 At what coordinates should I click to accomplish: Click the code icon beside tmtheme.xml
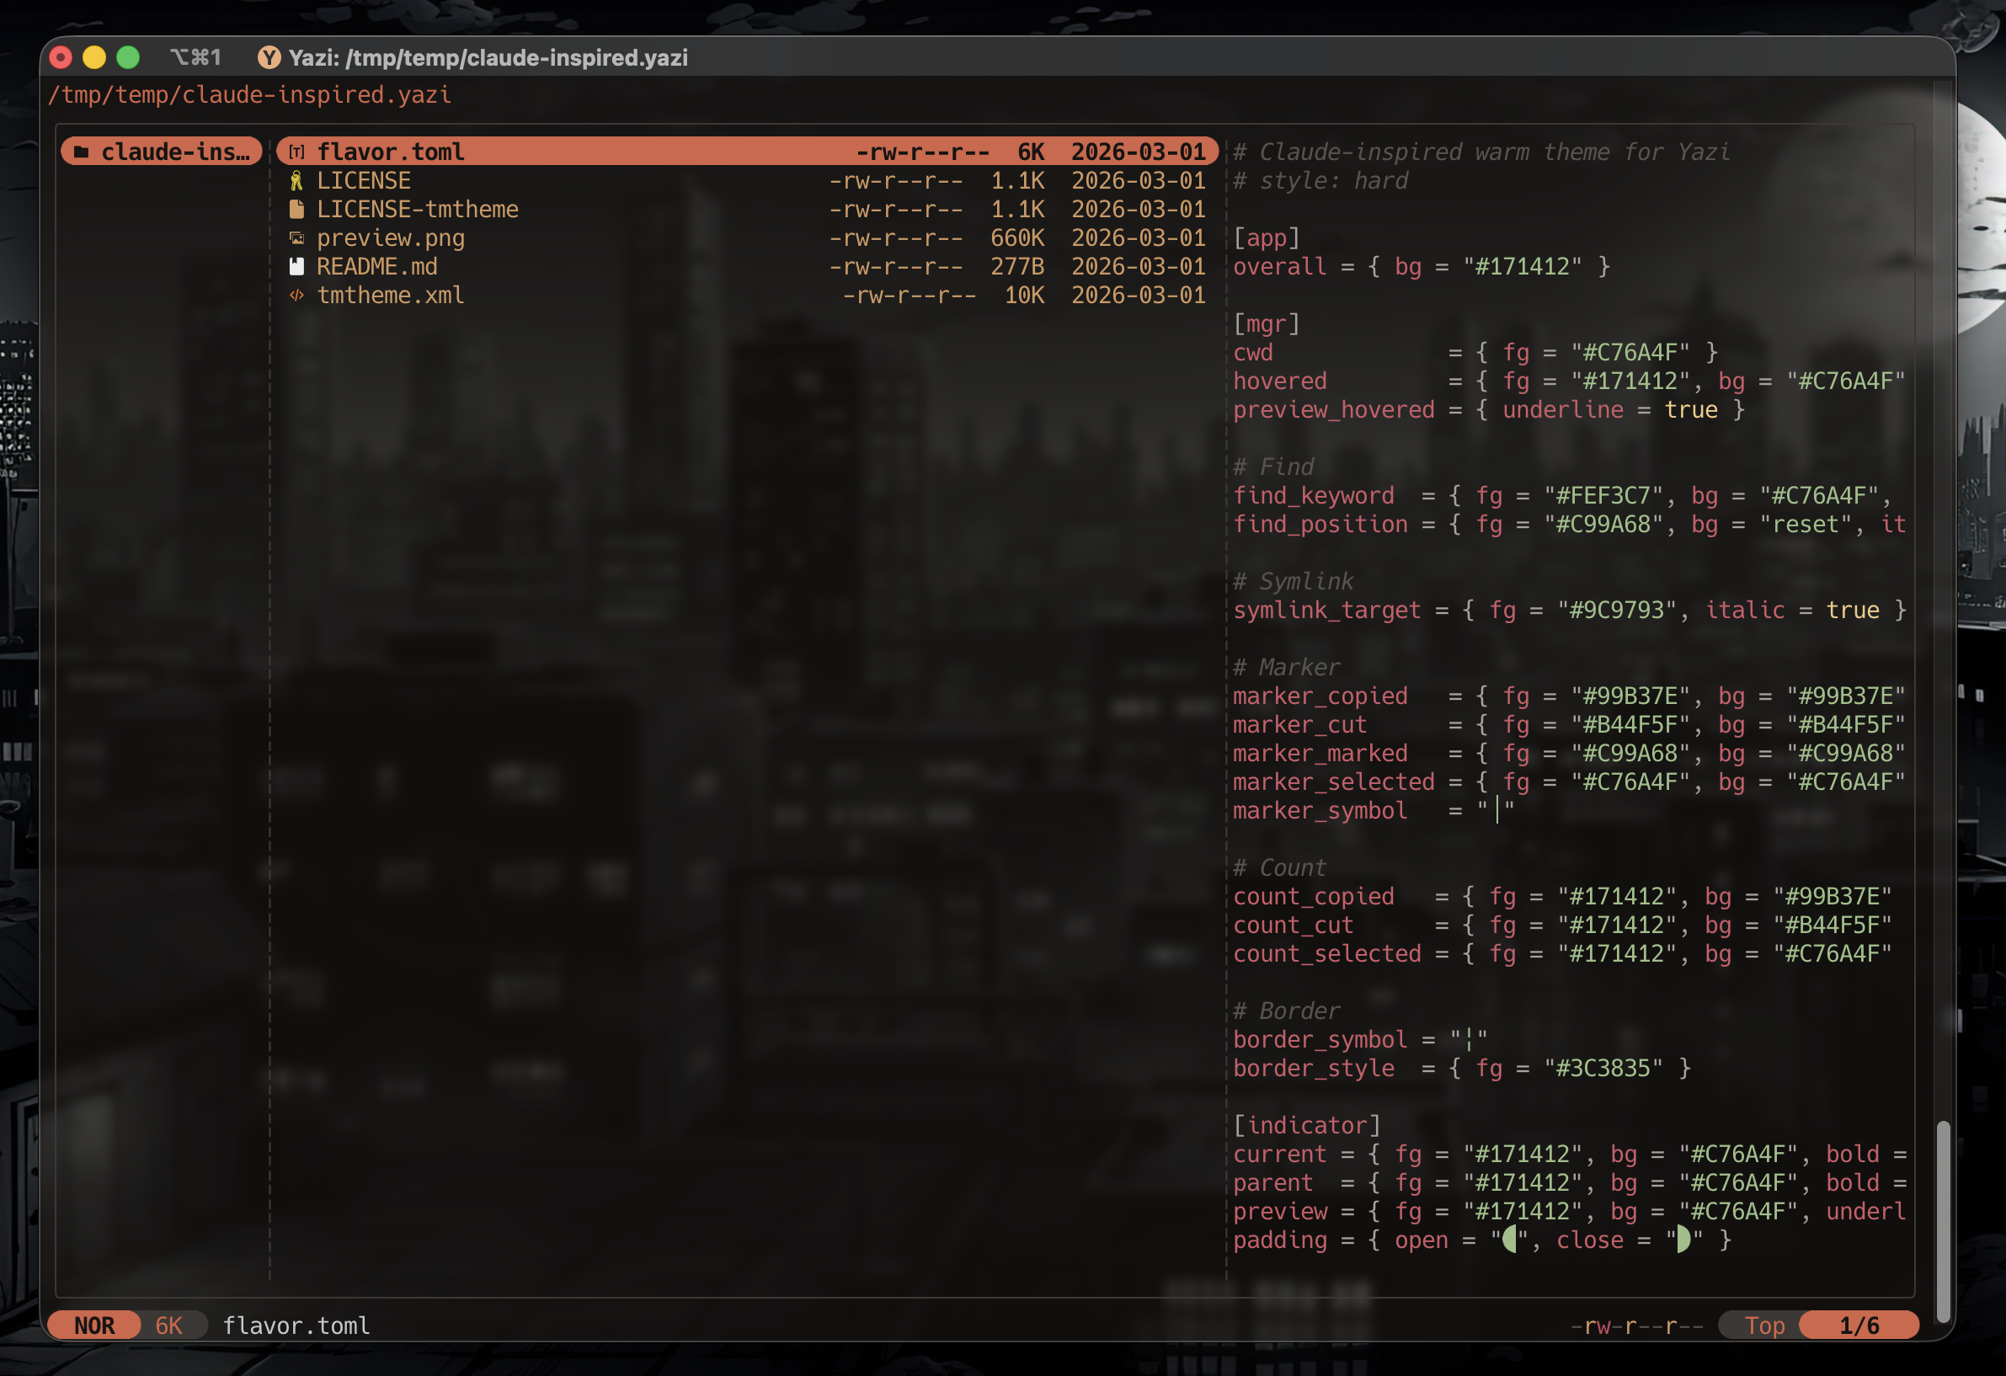[x=297, y=296]
